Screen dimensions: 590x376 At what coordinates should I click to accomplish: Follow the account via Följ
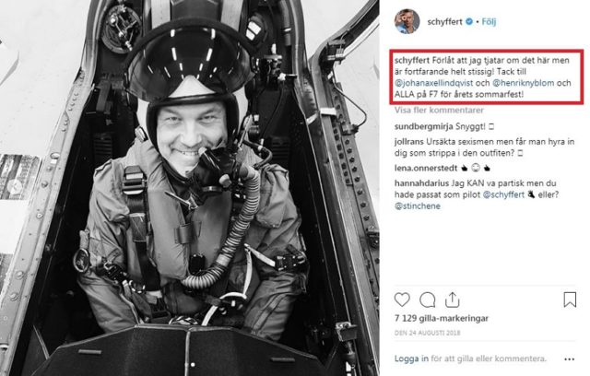490,19
